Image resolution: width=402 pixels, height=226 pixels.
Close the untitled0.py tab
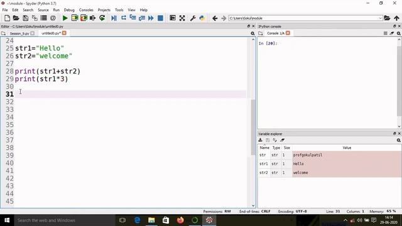point(64,33)
